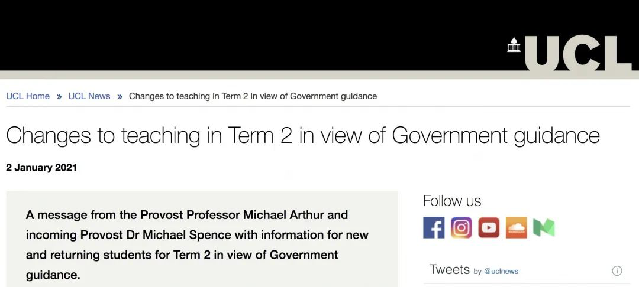
Task: Click the Twitter widget info icon
Action: [x=617, y=271]
